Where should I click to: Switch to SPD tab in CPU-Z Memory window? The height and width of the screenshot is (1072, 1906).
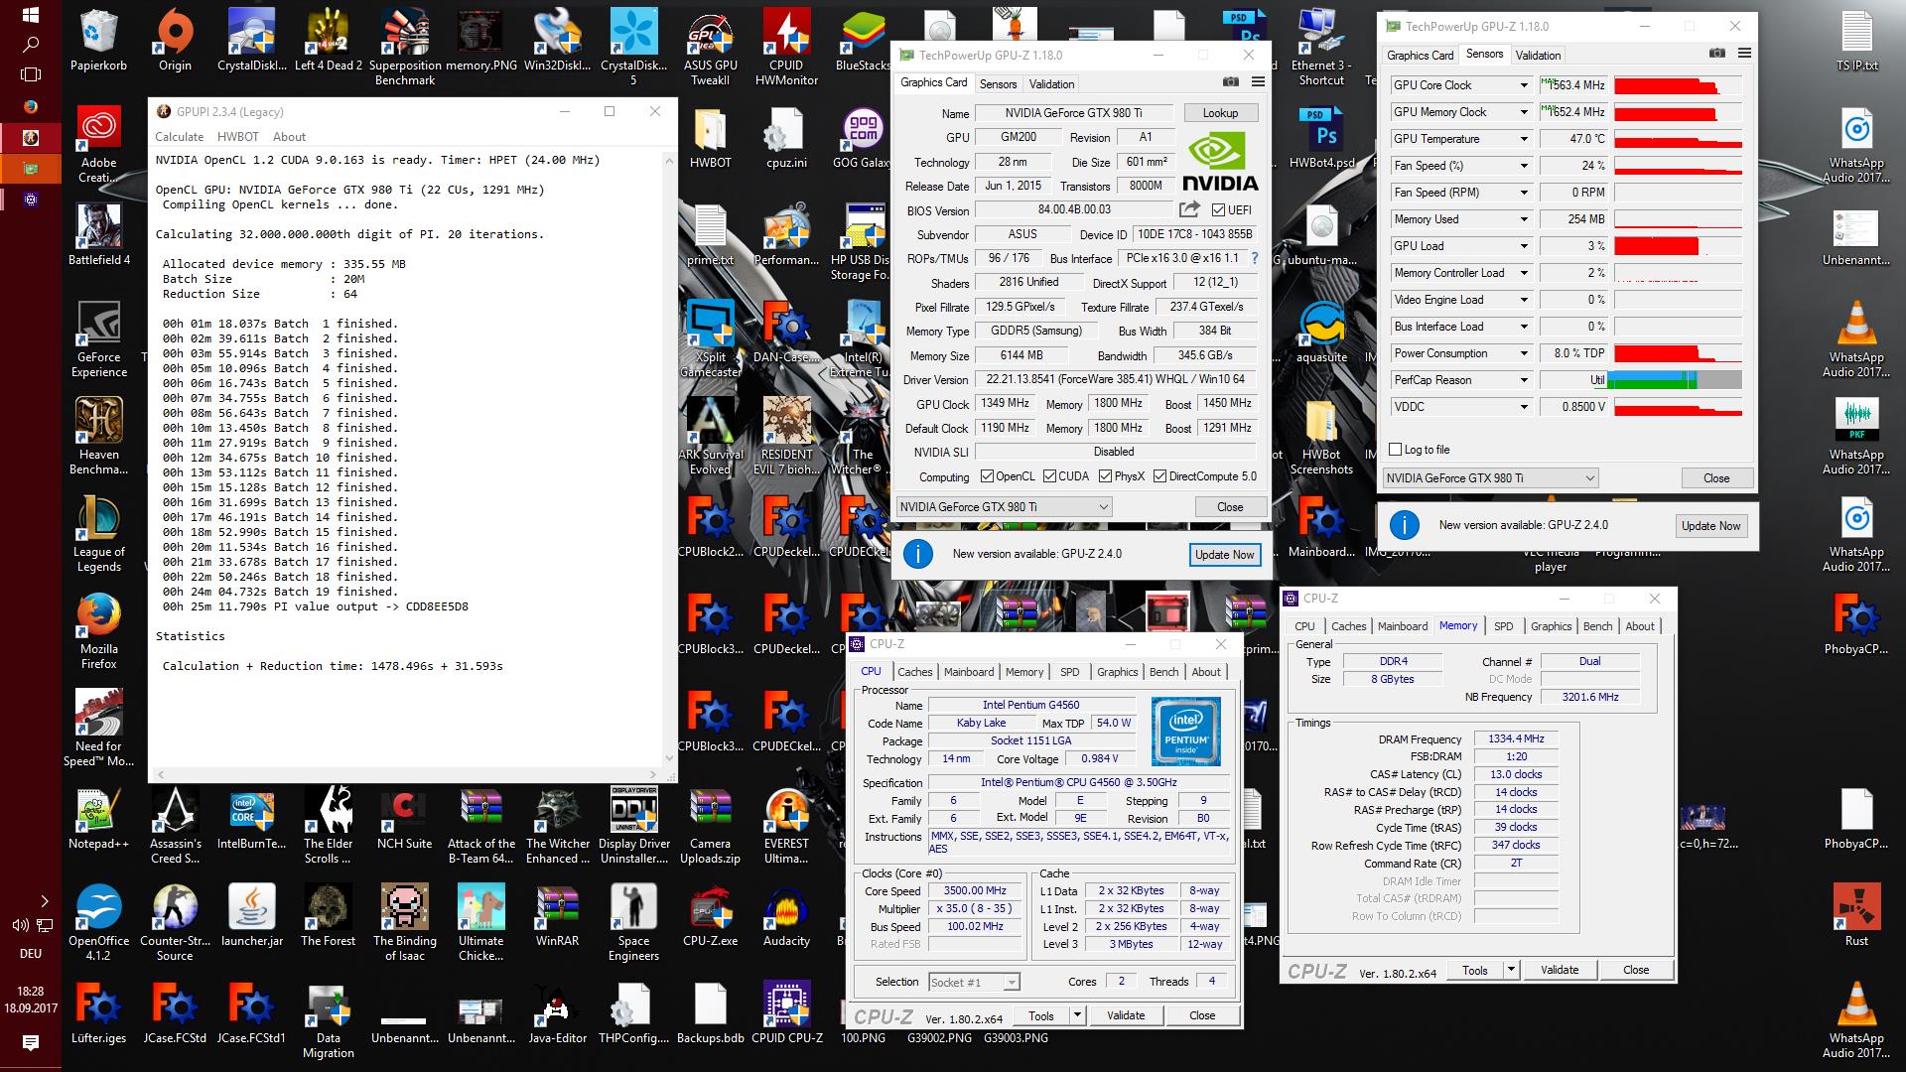[1503, 626]
